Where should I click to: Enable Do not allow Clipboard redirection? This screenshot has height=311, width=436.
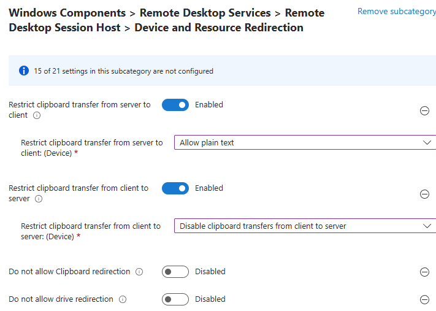(x=175, y=272)
